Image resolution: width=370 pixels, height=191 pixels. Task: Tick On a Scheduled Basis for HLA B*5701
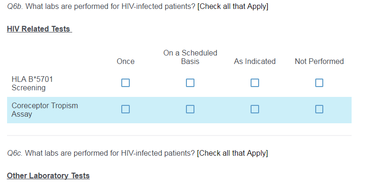(x=190, y=83)
